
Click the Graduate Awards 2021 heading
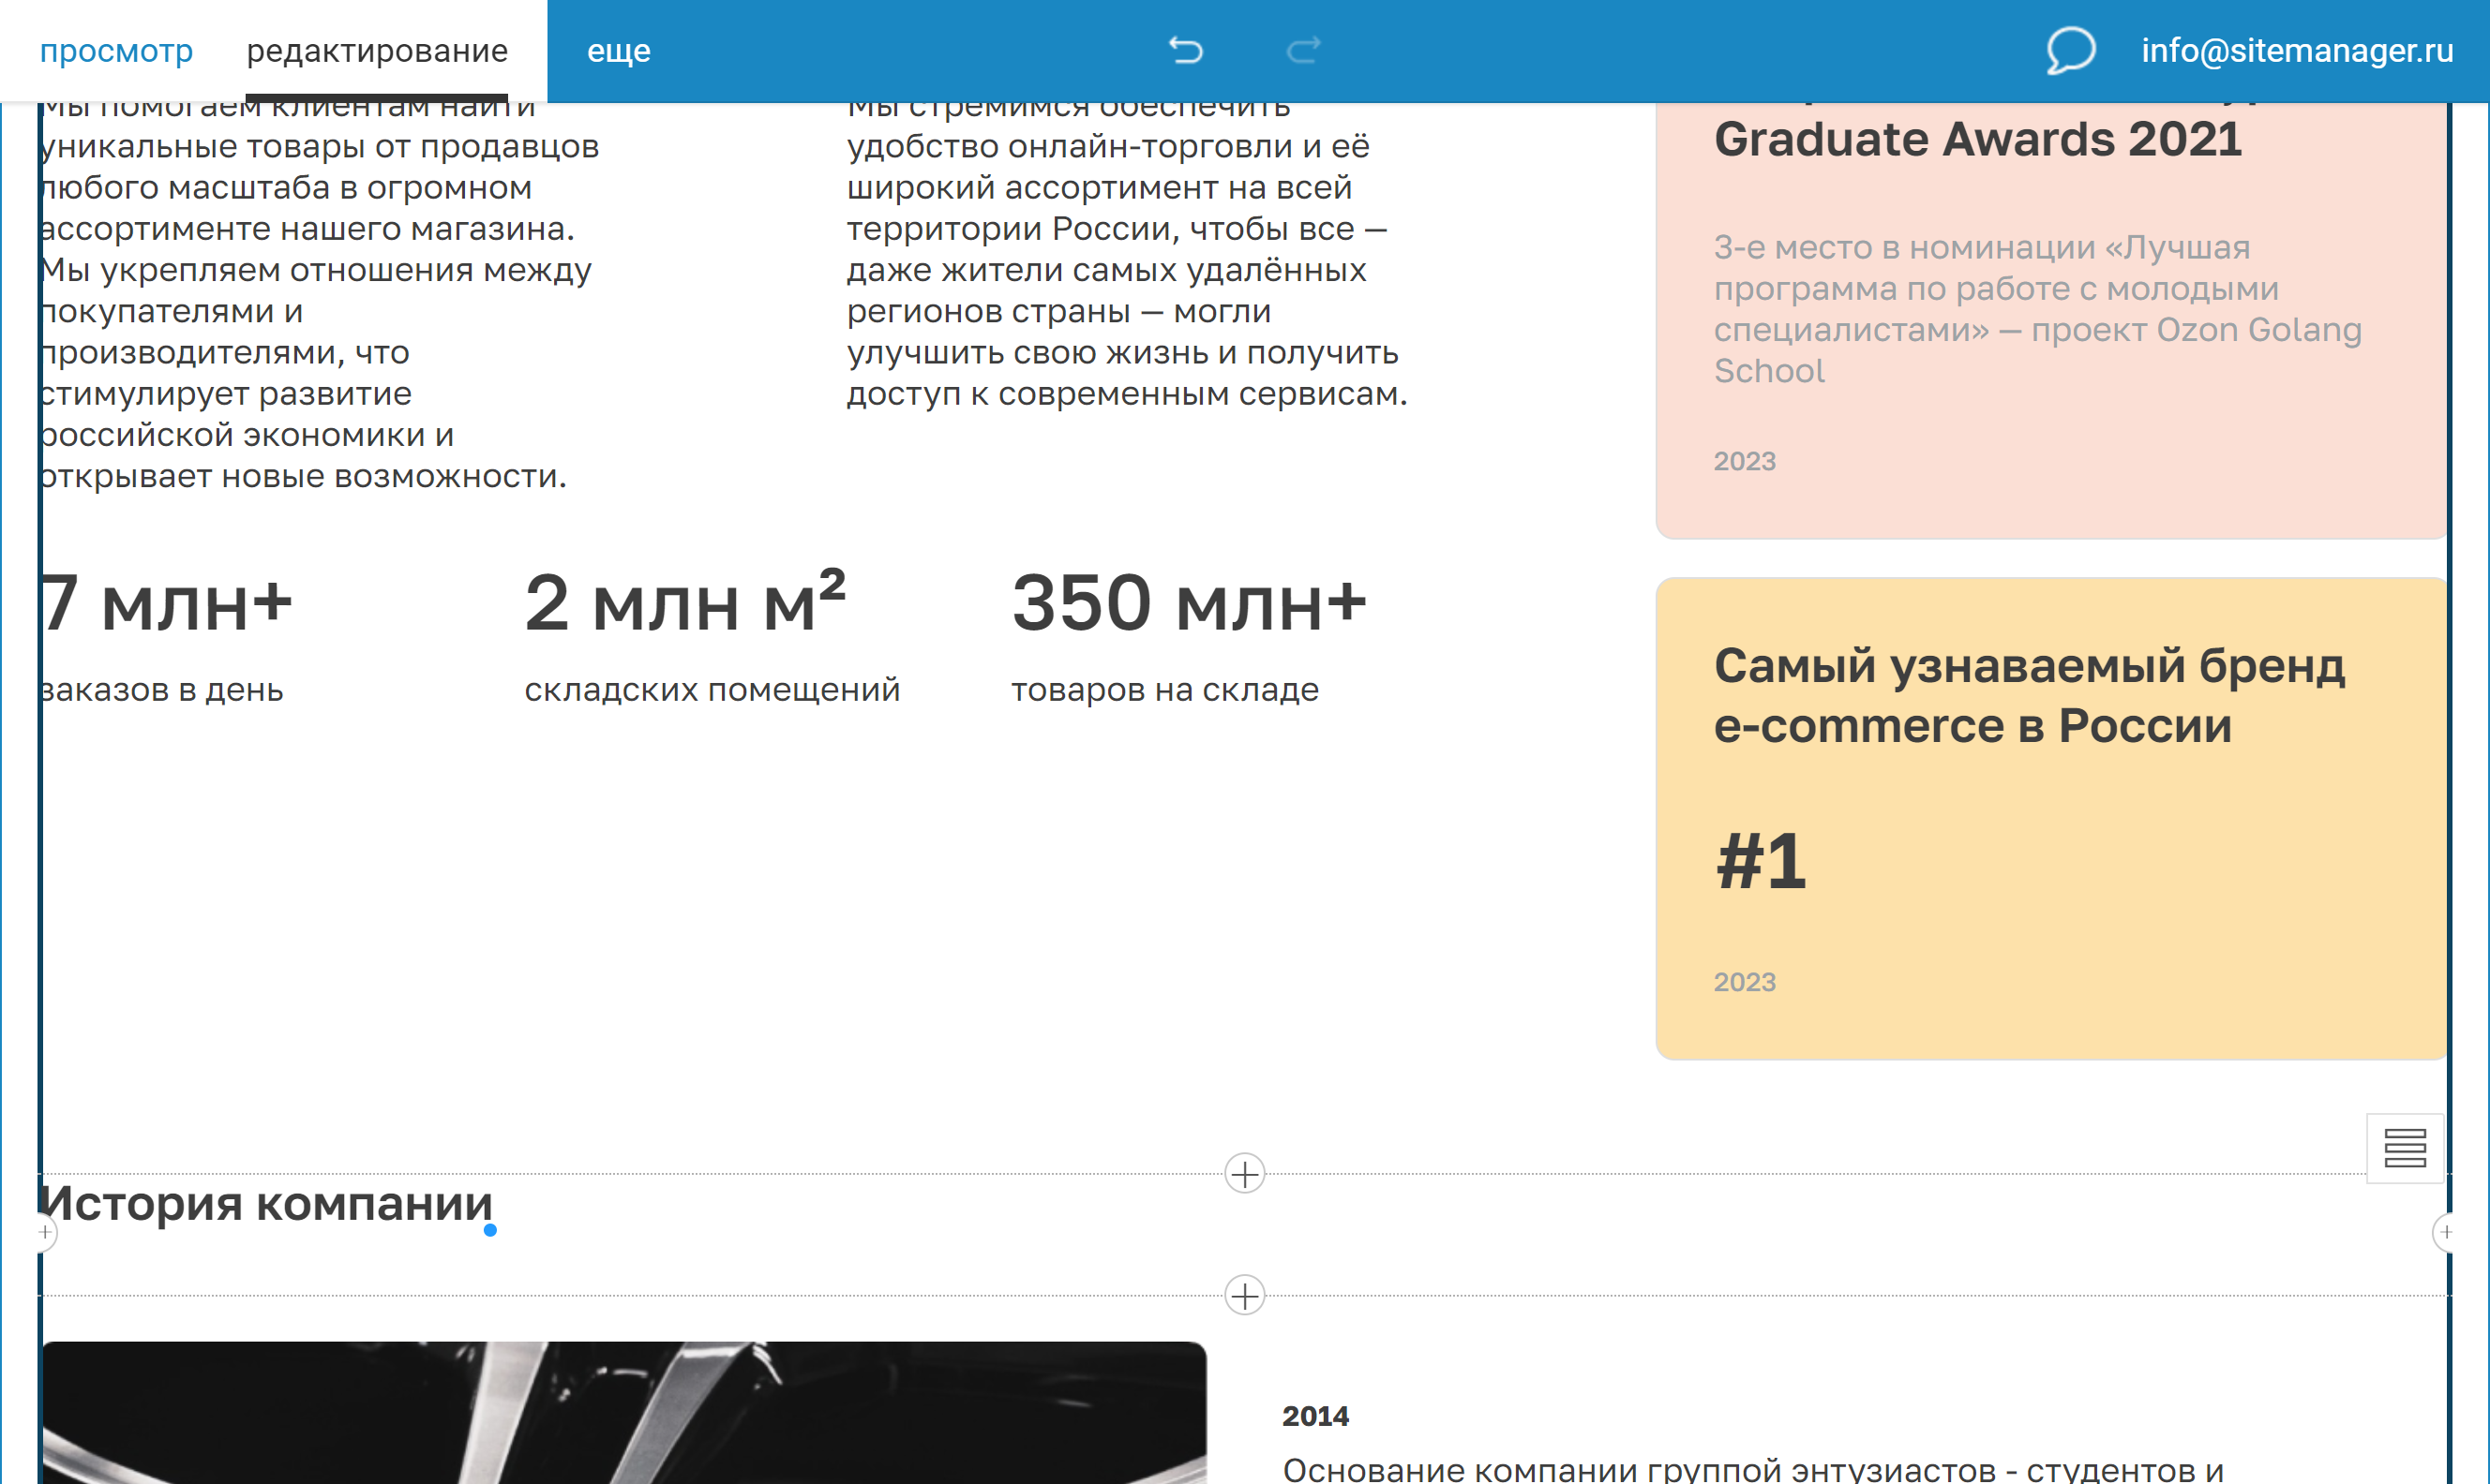click(x=1977, y=139)
